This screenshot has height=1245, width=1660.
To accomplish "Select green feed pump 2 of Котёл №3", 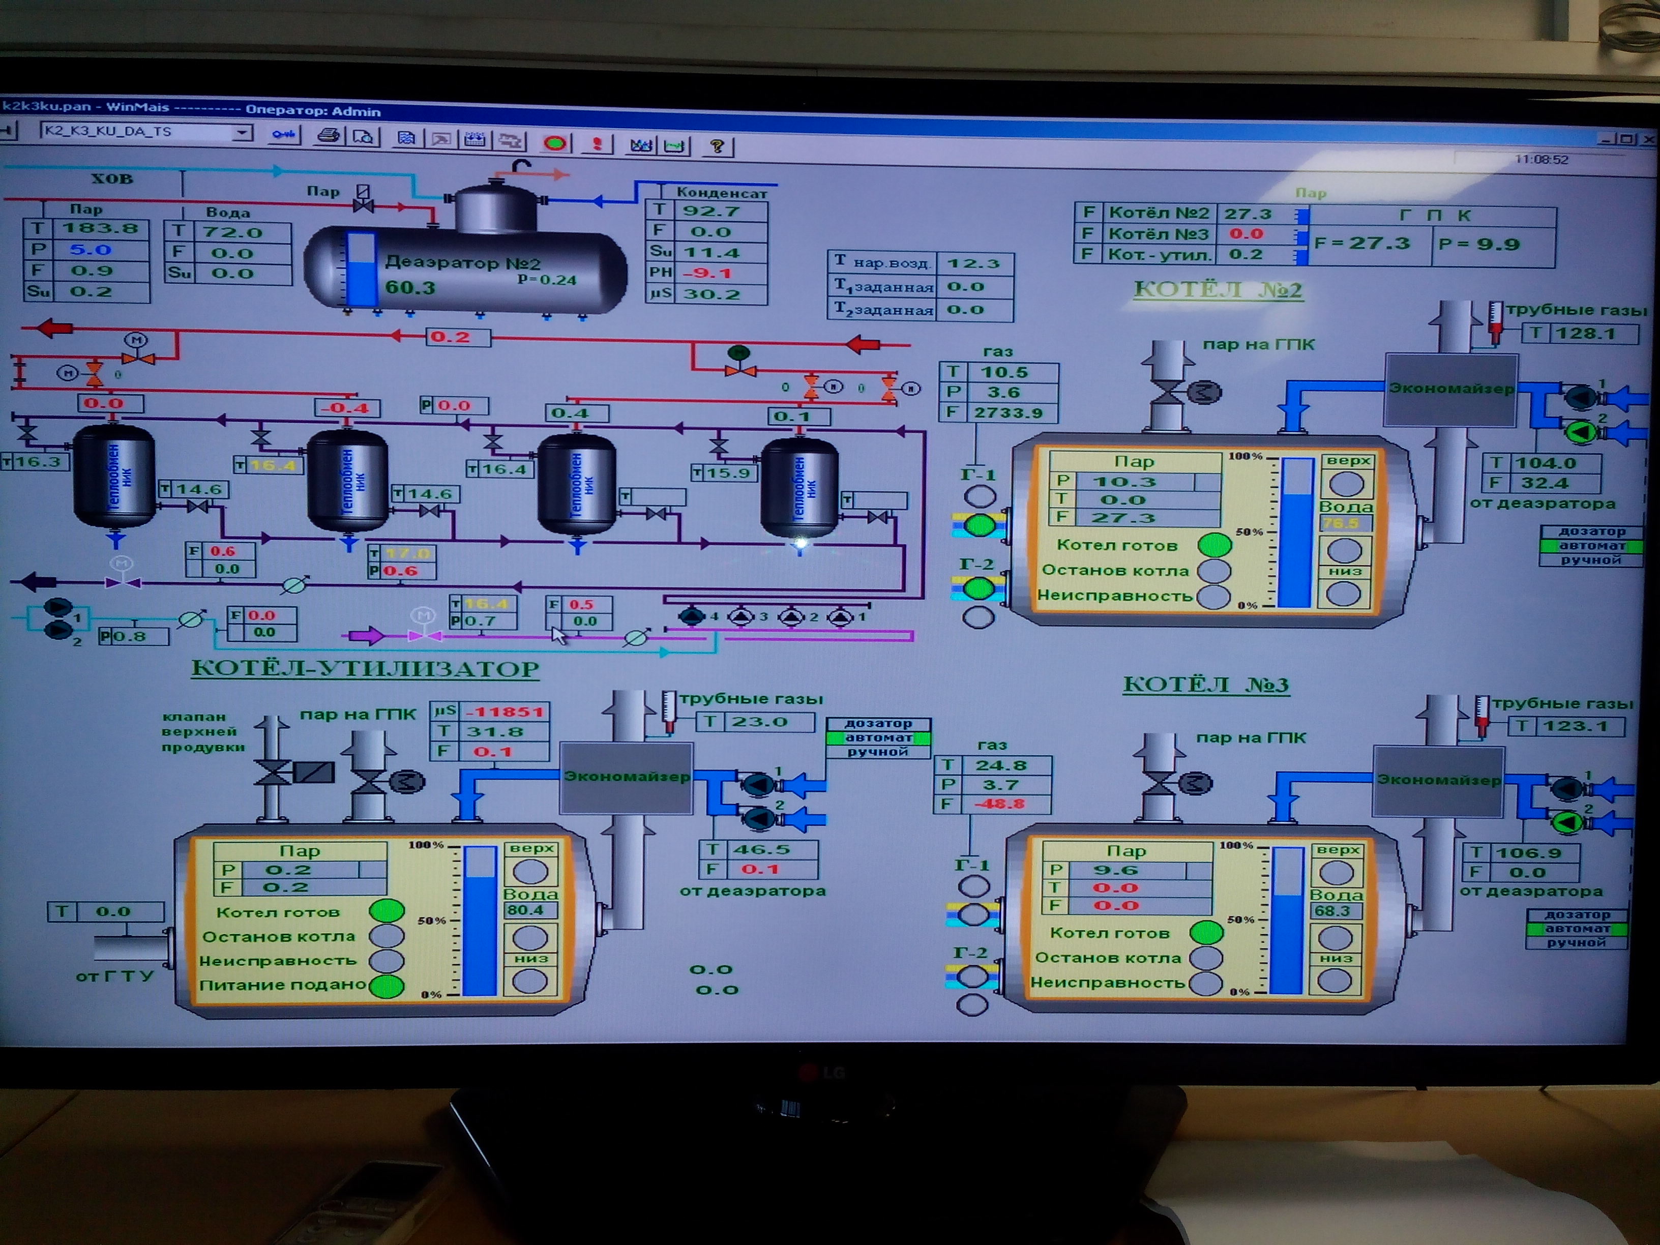I will pyautogui.click(x=1567, y=822).
